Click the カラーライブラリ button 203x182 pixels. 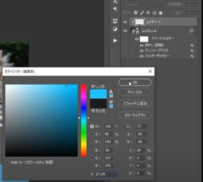(135, 115)
